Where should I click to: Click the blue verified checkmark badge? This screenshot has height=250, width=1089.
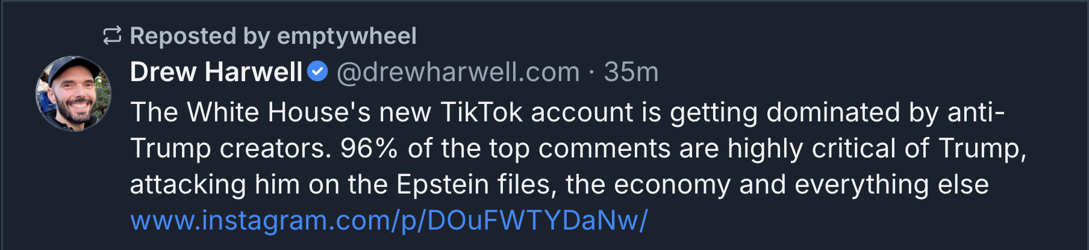[317, 72]
